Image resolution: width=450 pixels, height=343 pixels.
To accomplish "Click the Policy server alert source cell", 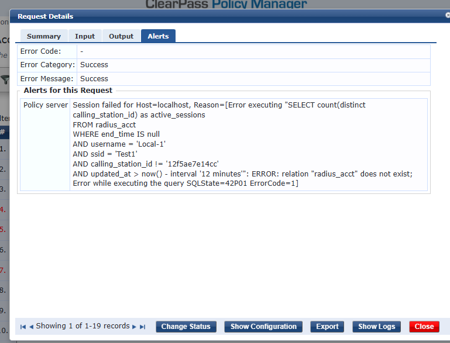I will coord(45,105).
